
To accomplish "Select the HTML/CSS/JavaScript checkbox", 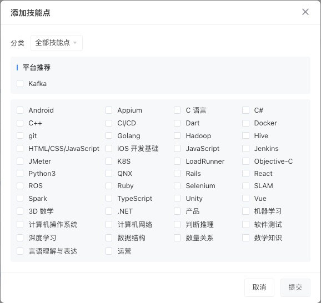I will pos(20,148).
